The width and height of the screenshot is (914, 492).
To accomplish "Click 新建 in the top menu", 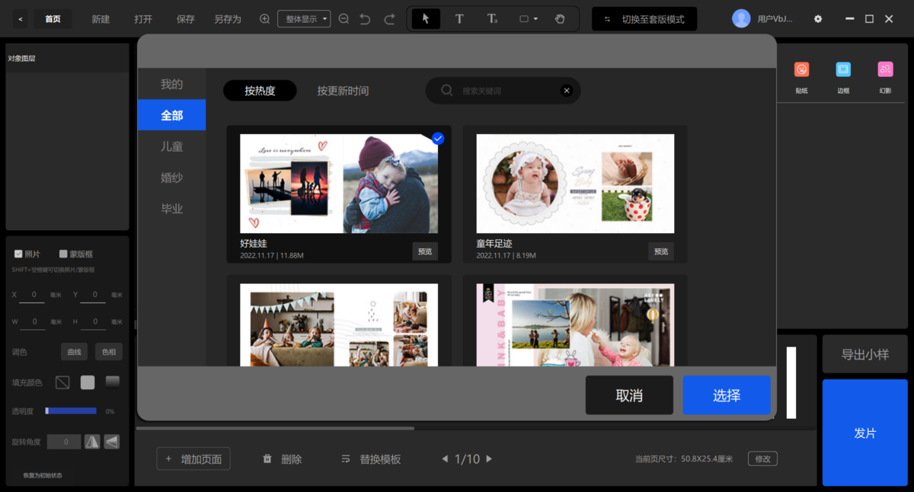I will click(x=101, y=19).
